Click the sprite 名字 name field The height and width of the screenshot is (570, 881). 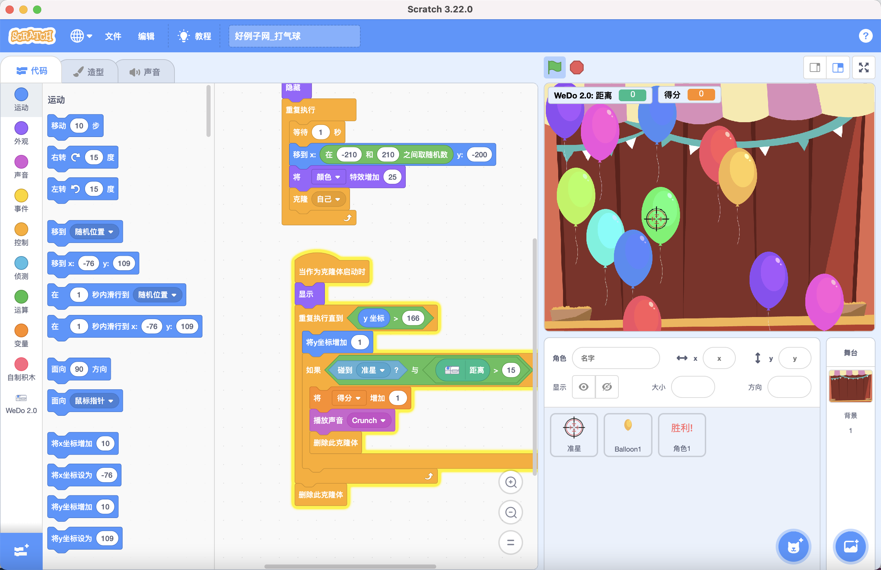pyautogui.click(x=616, y=358)
